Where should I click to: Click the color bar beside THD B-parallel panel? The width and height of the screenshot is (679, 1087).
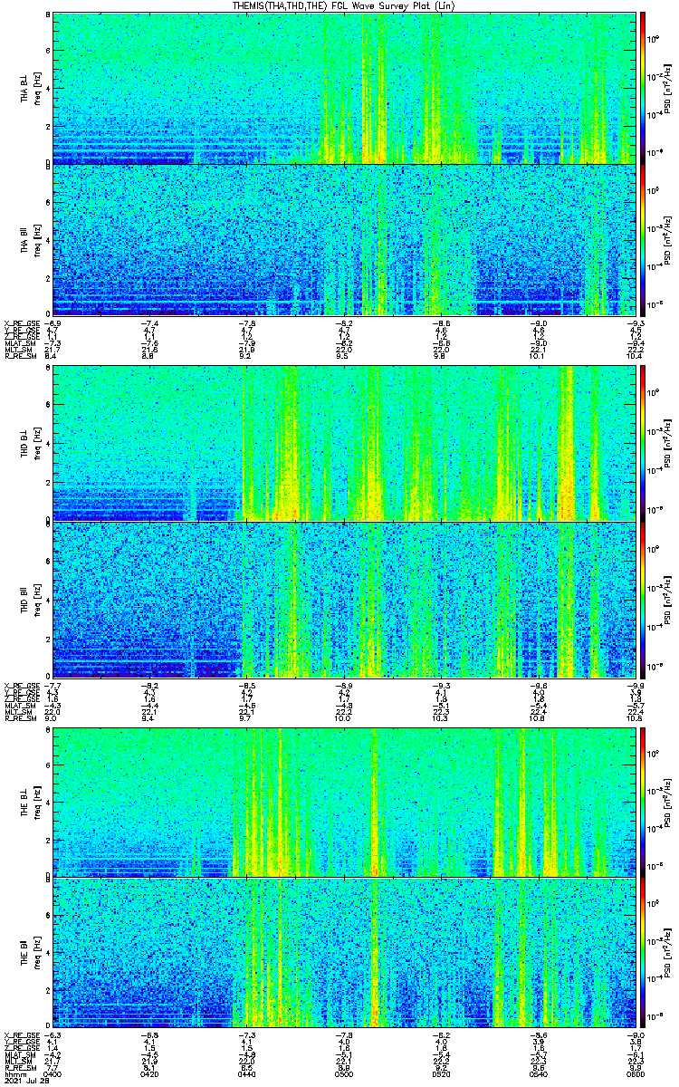(x=643, y=600)
